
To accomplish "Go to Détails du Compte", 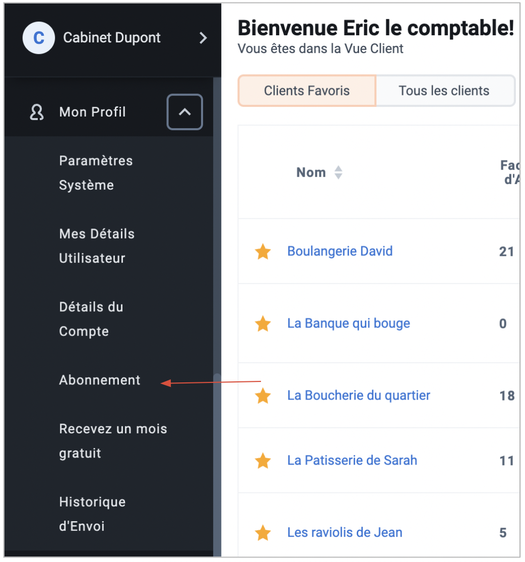I will tap(91, 319).
